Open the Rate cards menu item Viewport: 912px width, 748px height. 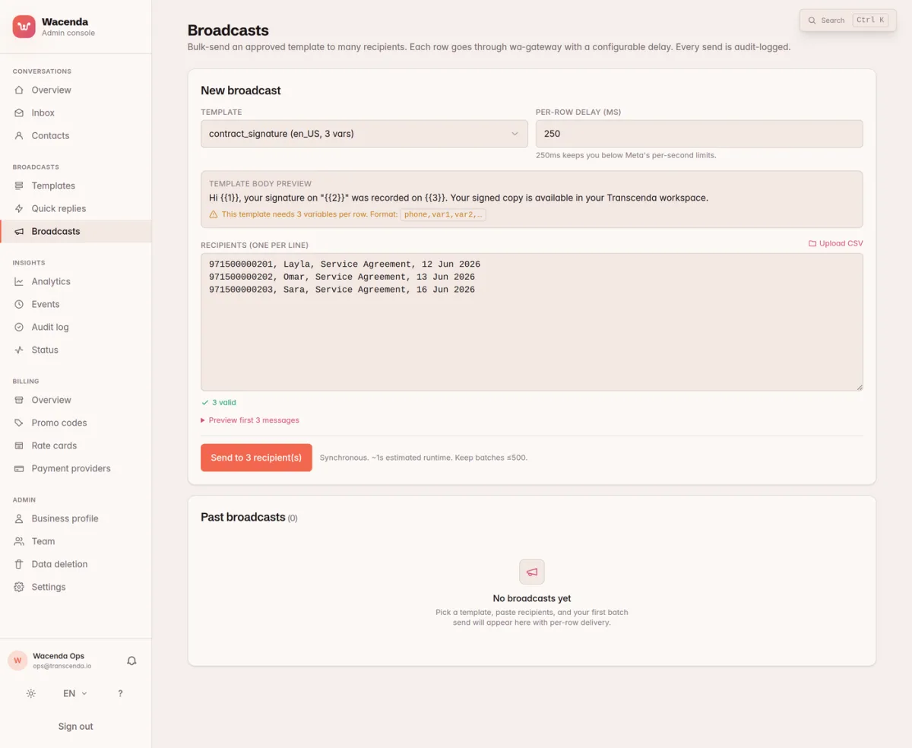[76, 445]
